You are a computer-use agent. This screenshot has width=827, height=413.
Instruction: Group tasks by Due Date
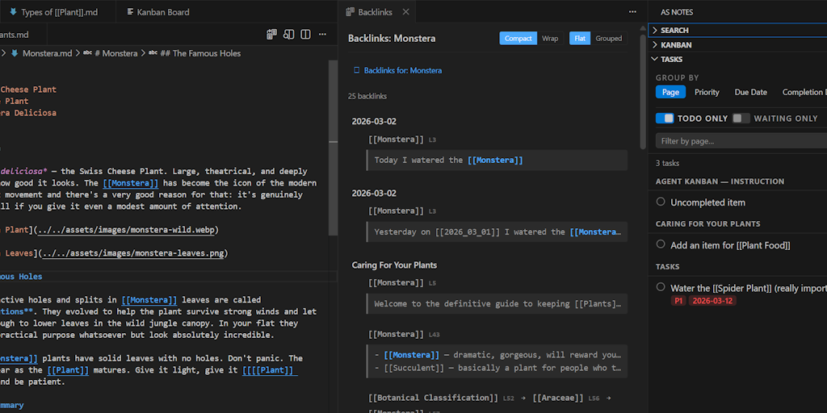coord(750,92)
